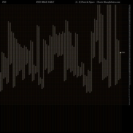Click the 'ICES M6LE DAILY' title text

click(x=45, y=2)
